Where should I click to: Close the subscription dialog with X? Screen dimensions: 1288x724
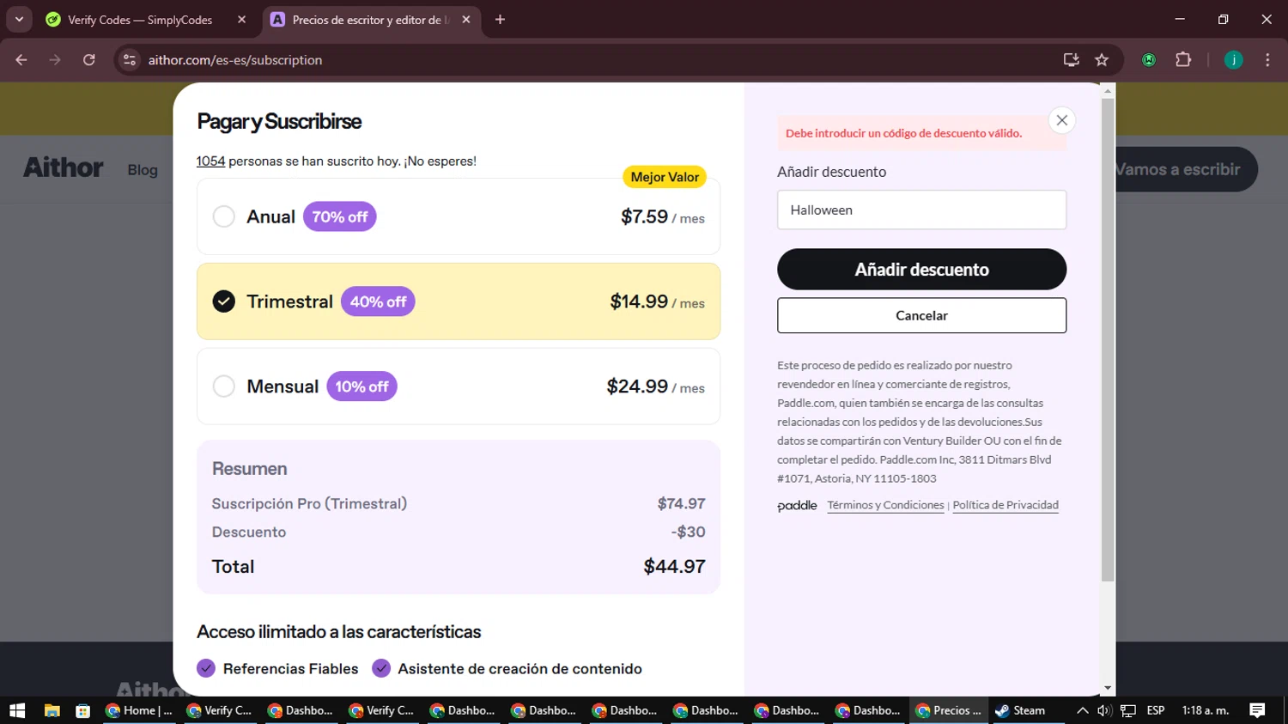(x=1062, y=120)
